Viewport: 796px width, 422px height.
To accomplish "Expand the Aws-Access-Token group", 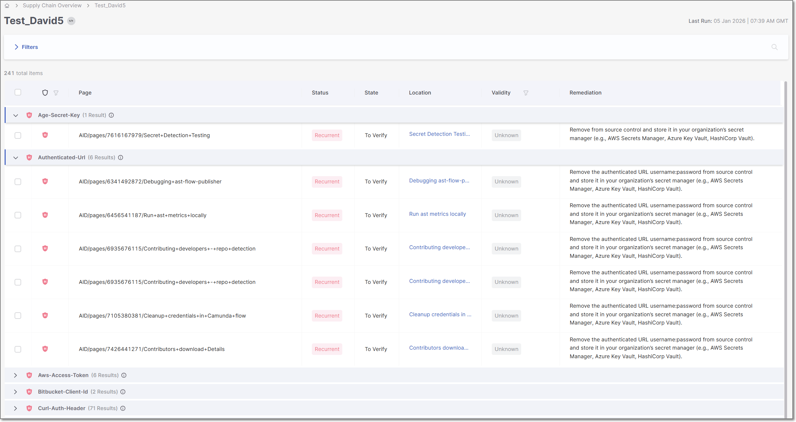I will pos(16,375).
